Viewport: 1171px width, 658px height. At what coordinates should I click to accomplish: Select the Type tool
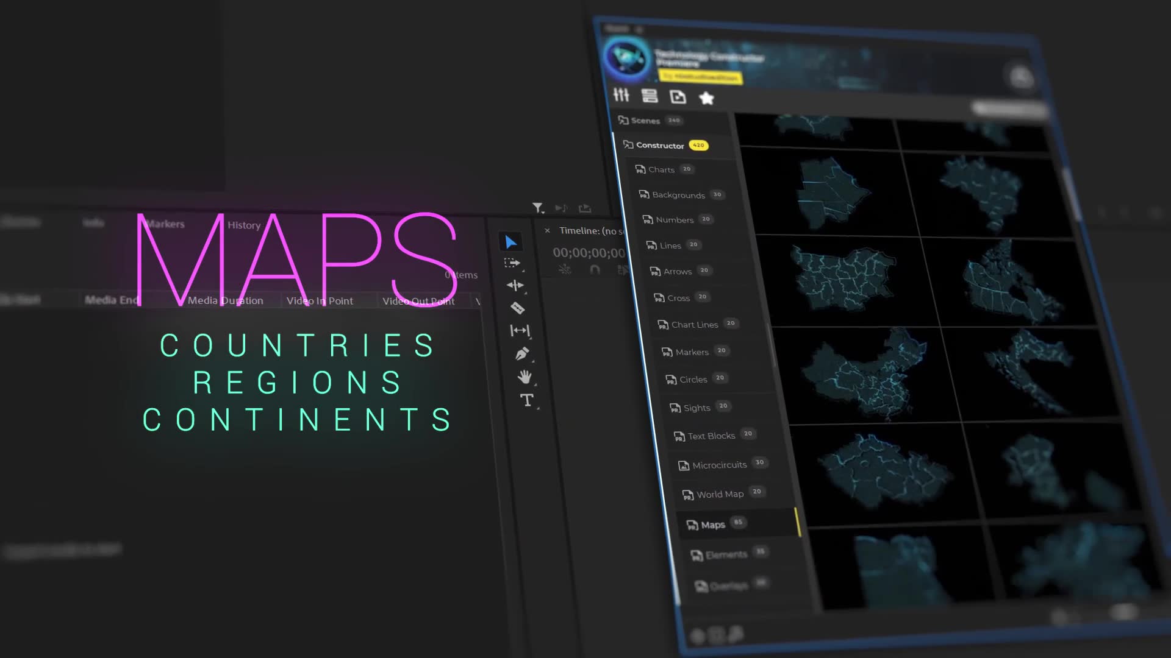[527, 400]
